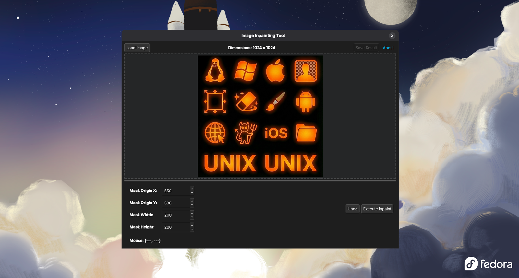Click the Mask Origin Y label

coord(143,203)
